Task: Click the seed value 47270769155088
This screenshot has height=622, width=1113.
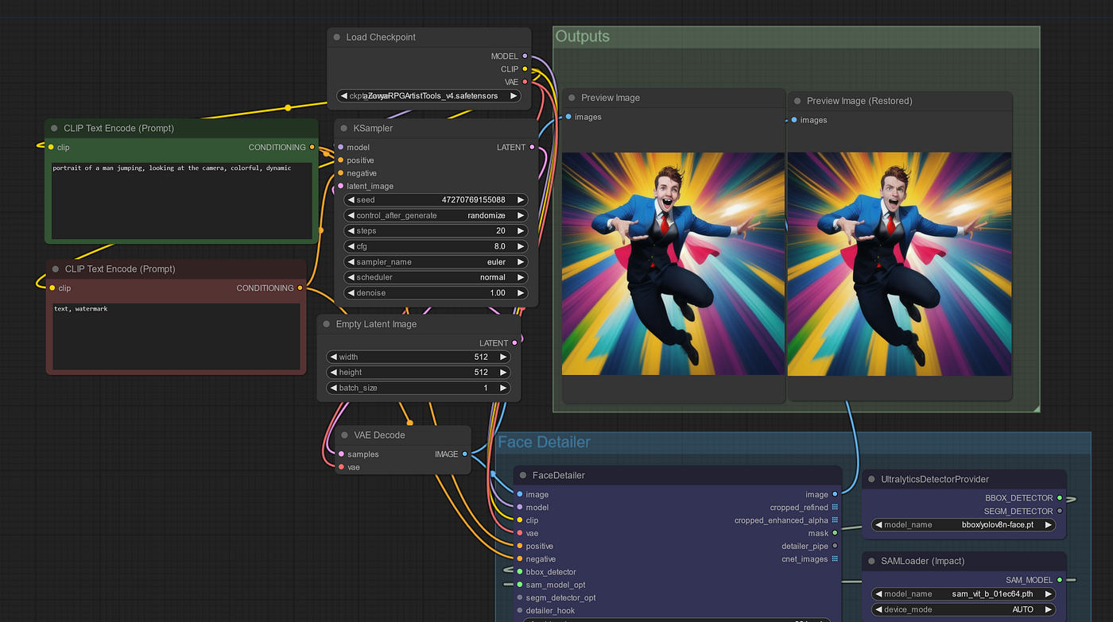Action: point(473,200)
